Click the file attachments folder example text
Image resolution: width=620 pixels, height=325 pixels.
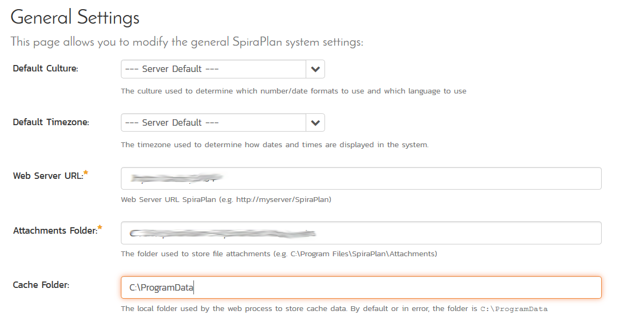click(x=279, y=254)
